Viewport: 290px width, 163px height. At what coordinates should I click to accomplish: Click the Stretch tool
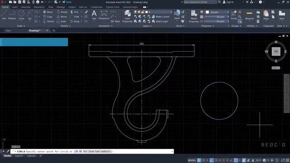click(x=48, y=21)
